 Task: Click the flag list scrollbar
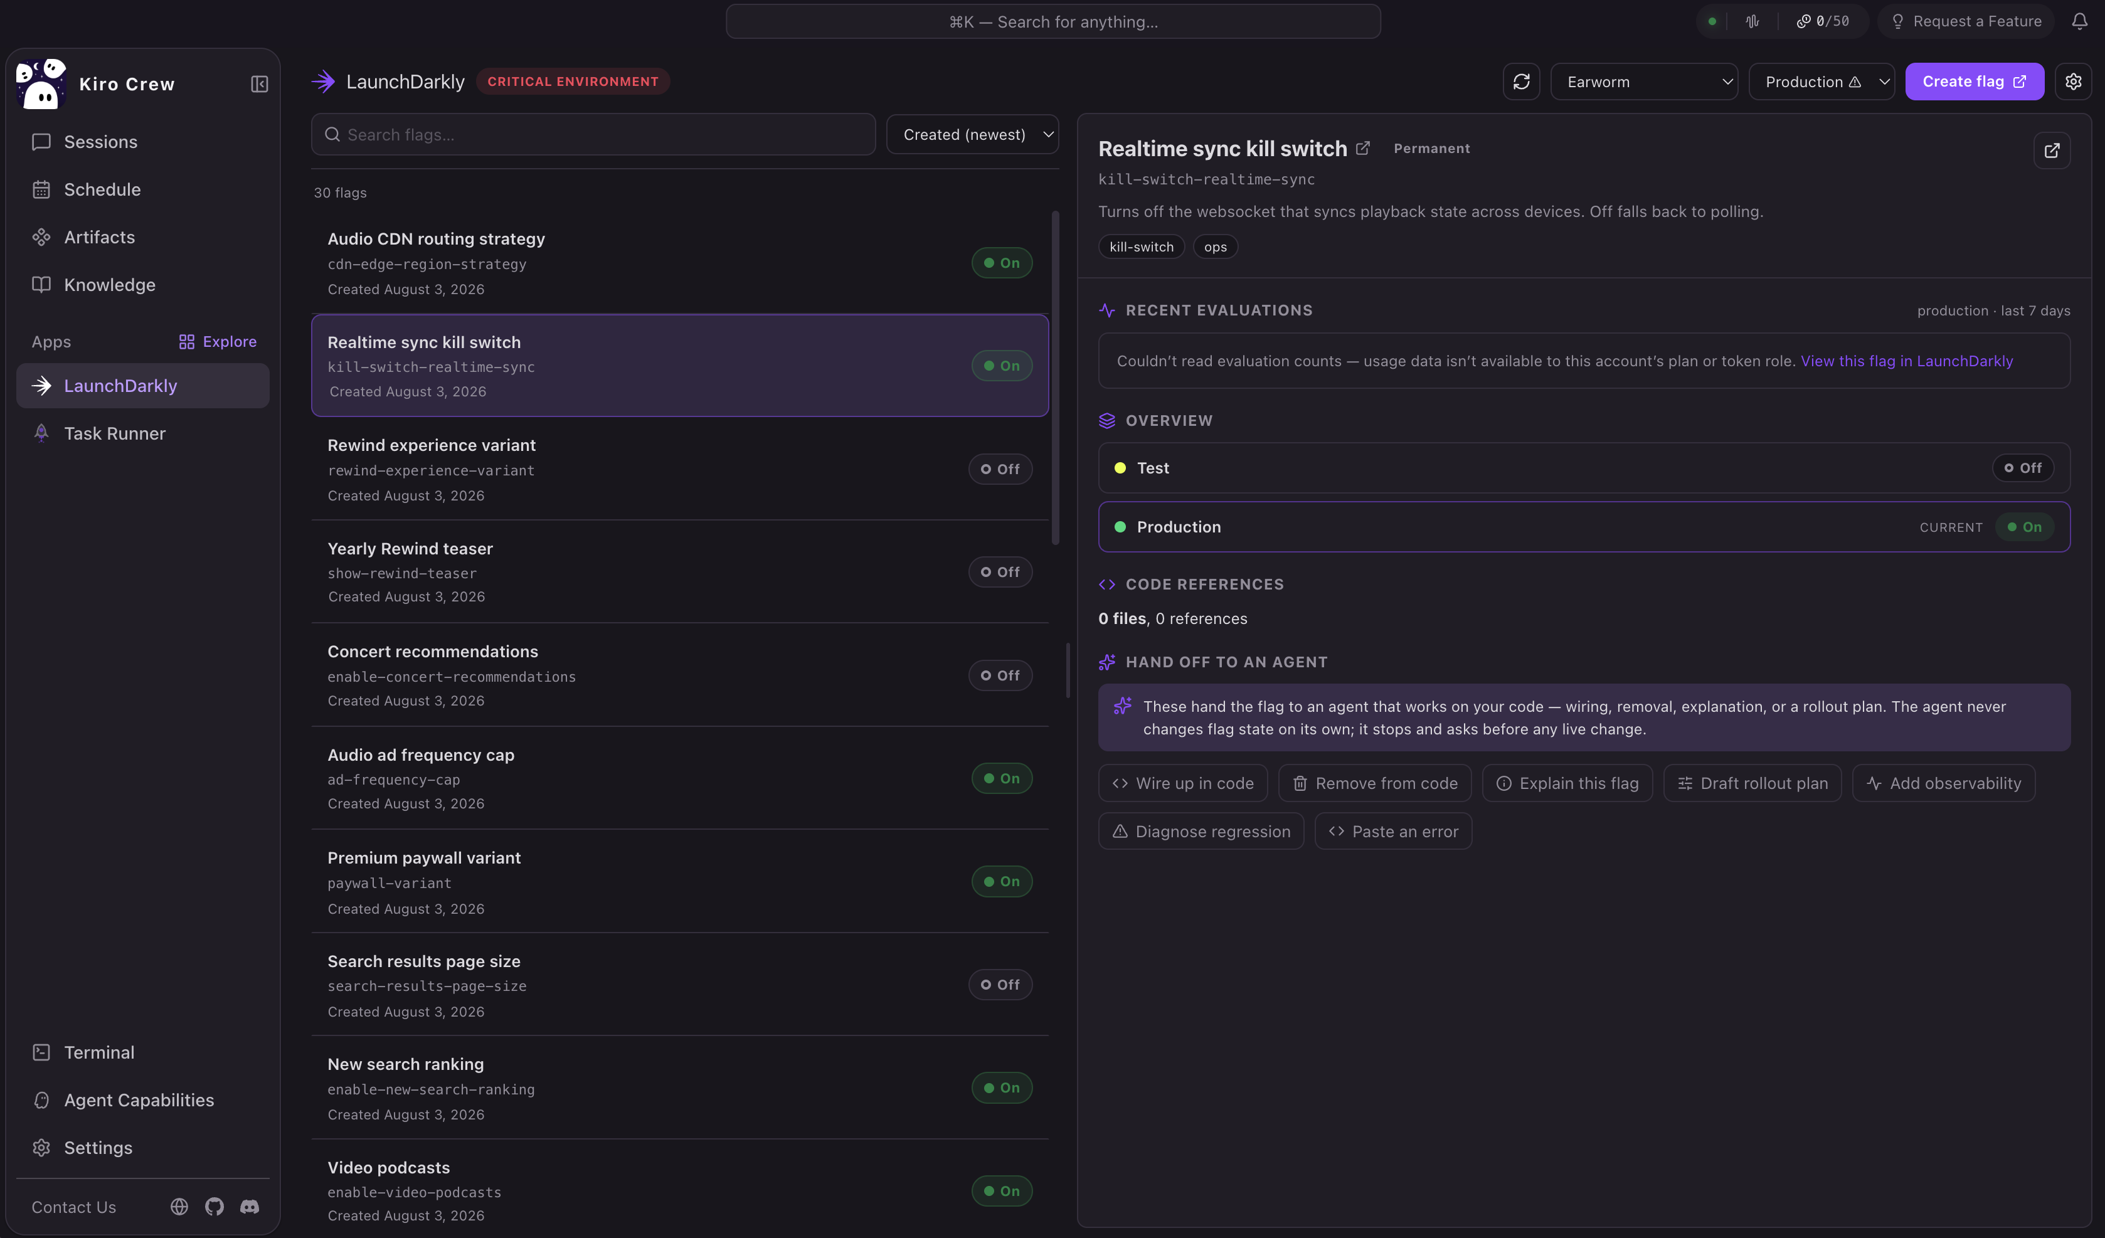1055,378
